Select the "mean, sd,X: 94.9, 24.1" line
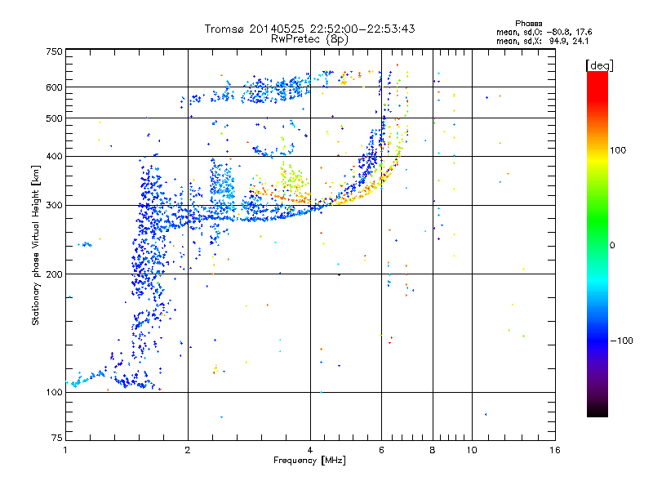This screenshot has width=653, height=490. point(542,42)
